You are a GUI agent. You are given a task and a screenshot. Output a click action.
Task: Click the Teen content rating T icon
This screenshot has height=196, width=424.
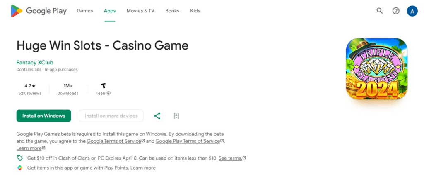coord(103,86)
